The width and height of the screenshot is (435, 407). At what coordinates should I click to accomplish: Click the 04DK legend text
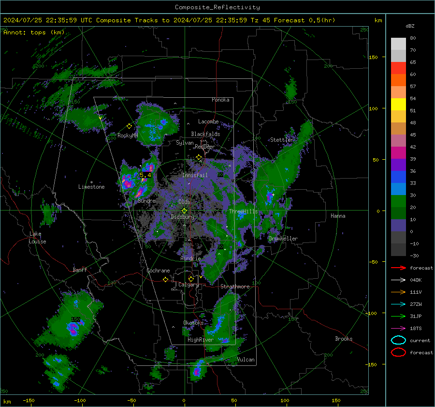416,280
